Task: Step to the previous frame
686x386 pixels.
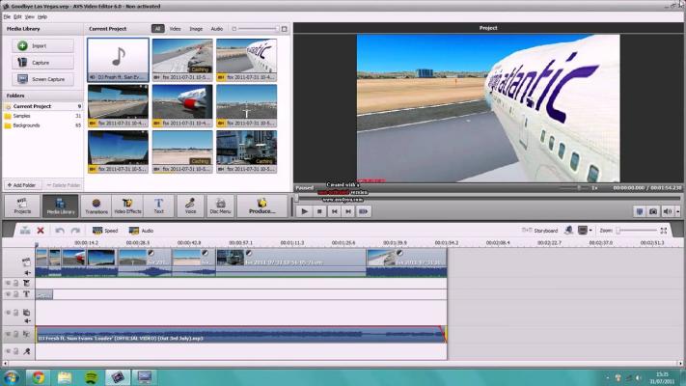Action: click(x=334, y=211)
